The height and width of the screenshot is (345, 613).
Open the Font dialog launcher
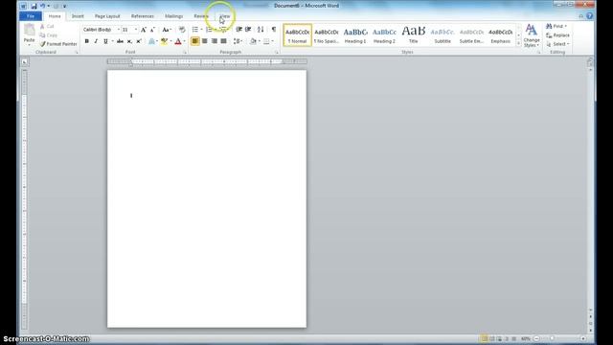(x=185, y=52)
